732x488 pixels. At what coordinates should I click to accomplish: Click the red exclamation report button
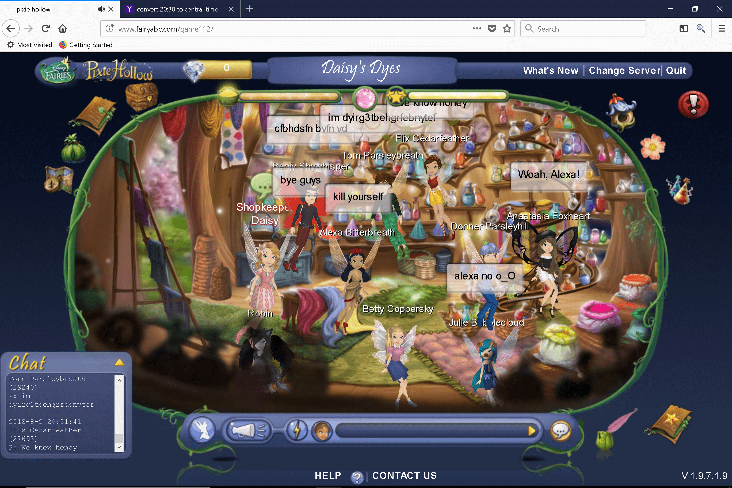[x=693, y=105]
